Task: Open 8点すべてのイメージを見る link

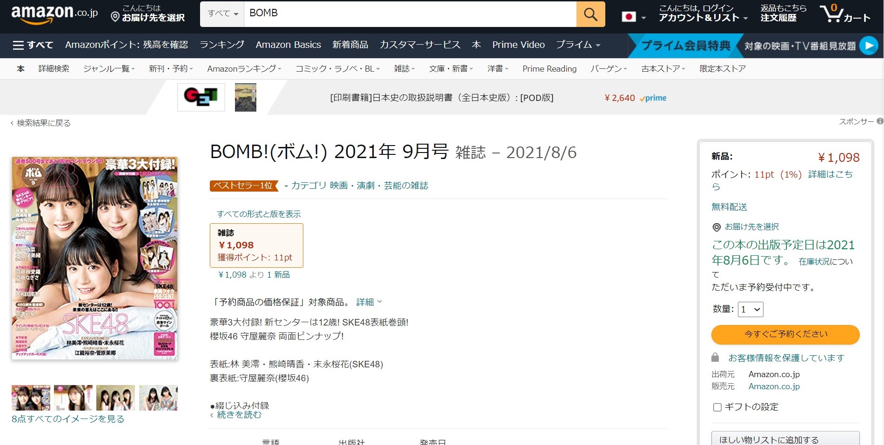Action: (68, 419)
